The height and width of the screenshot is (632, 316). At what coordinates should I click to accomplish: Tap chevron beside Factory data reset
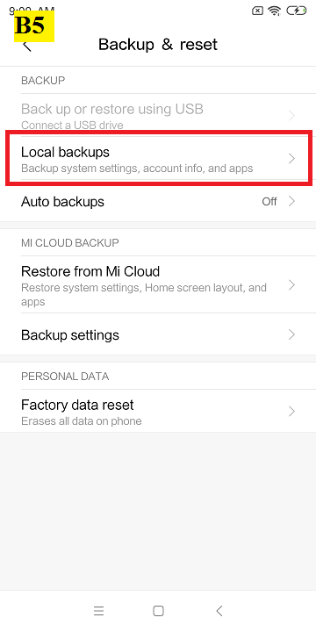point(291,411)
